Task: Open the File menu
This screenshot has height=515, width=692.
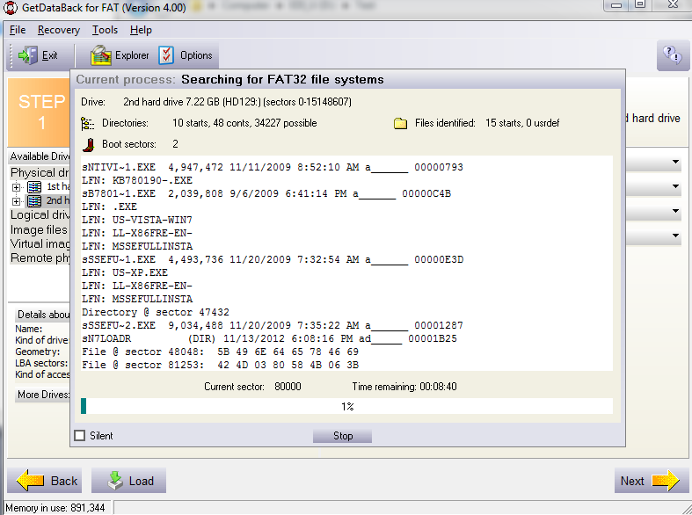Action: [x=18, y=30]
